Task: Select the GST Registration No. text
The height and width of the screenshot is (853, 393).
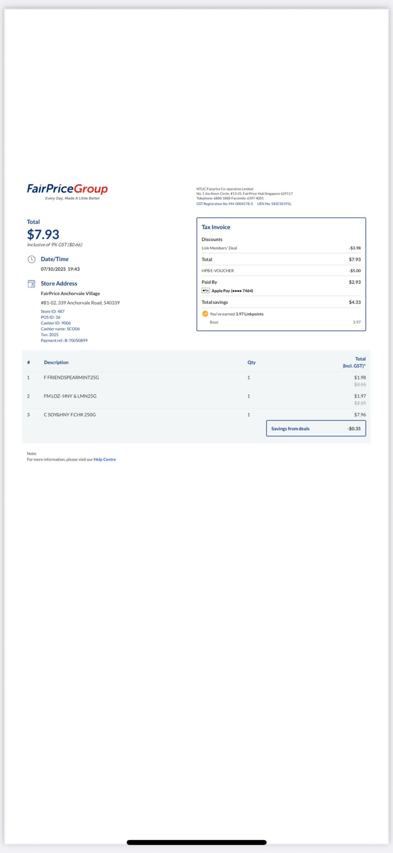Action: (225, 204)
